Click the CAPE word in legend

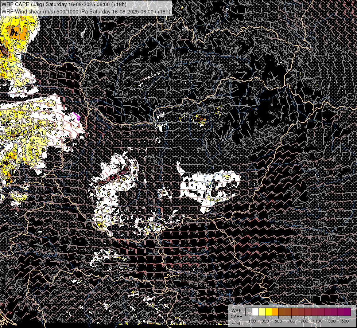[236, 317]
